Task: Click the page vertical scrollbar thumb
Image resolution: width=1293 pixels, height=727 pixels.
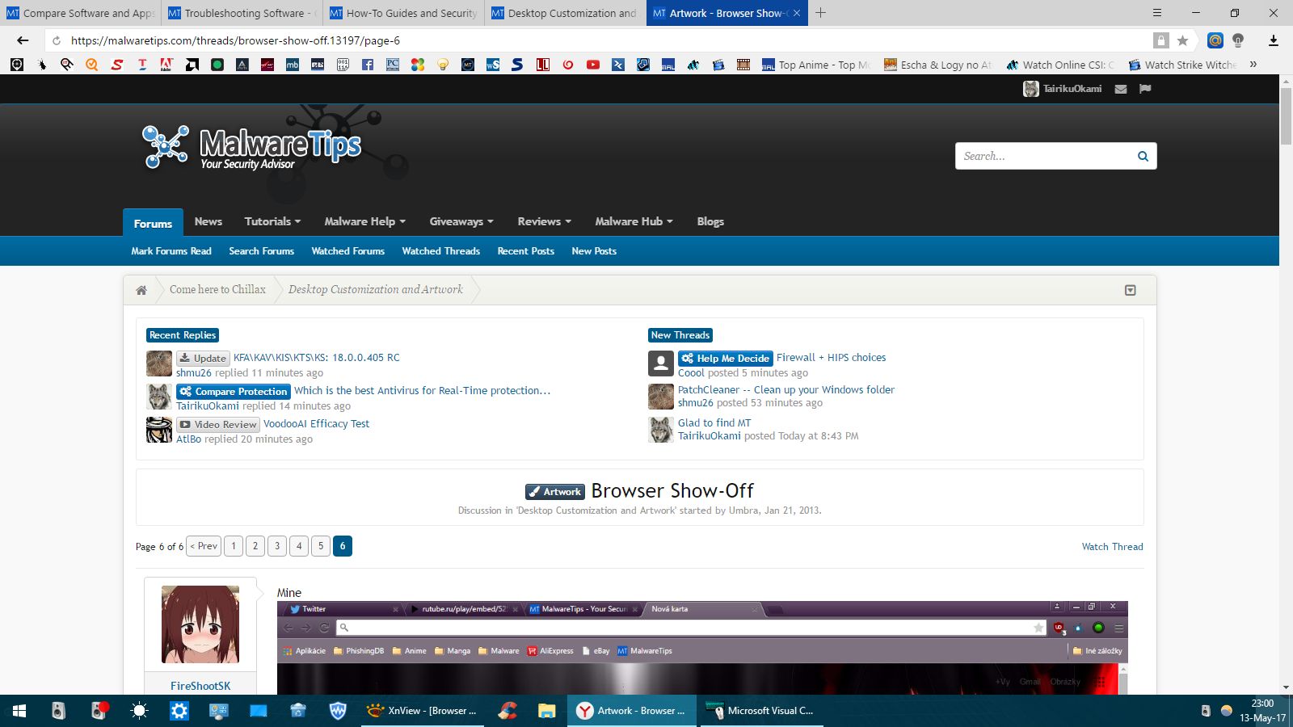Action: [1286, 115]
